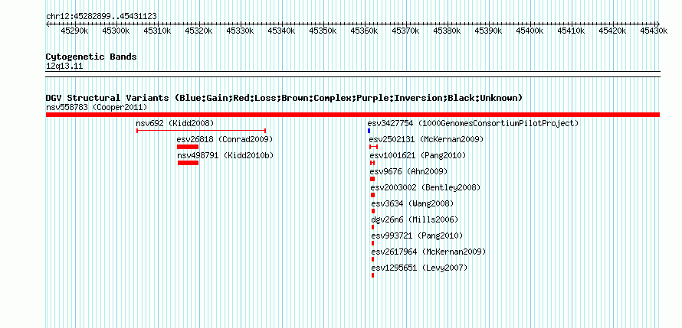
Task: Open dgv26n6 (Mills2006) variant label
Action: (x=415, y=219)
